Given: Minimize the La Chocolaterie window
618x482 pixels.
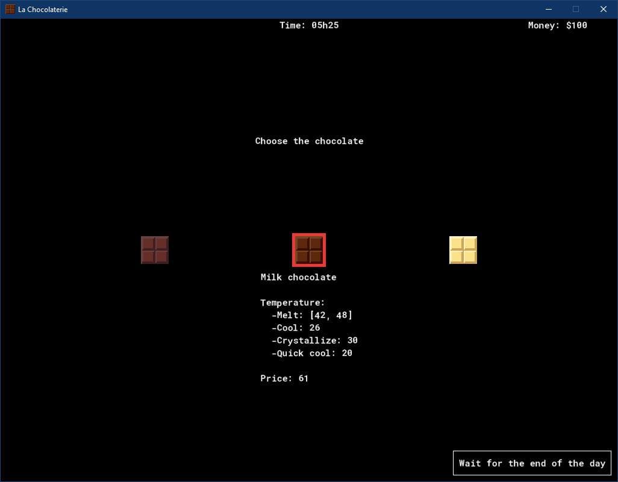Looking at the screenshot, I should pos(549,9).
